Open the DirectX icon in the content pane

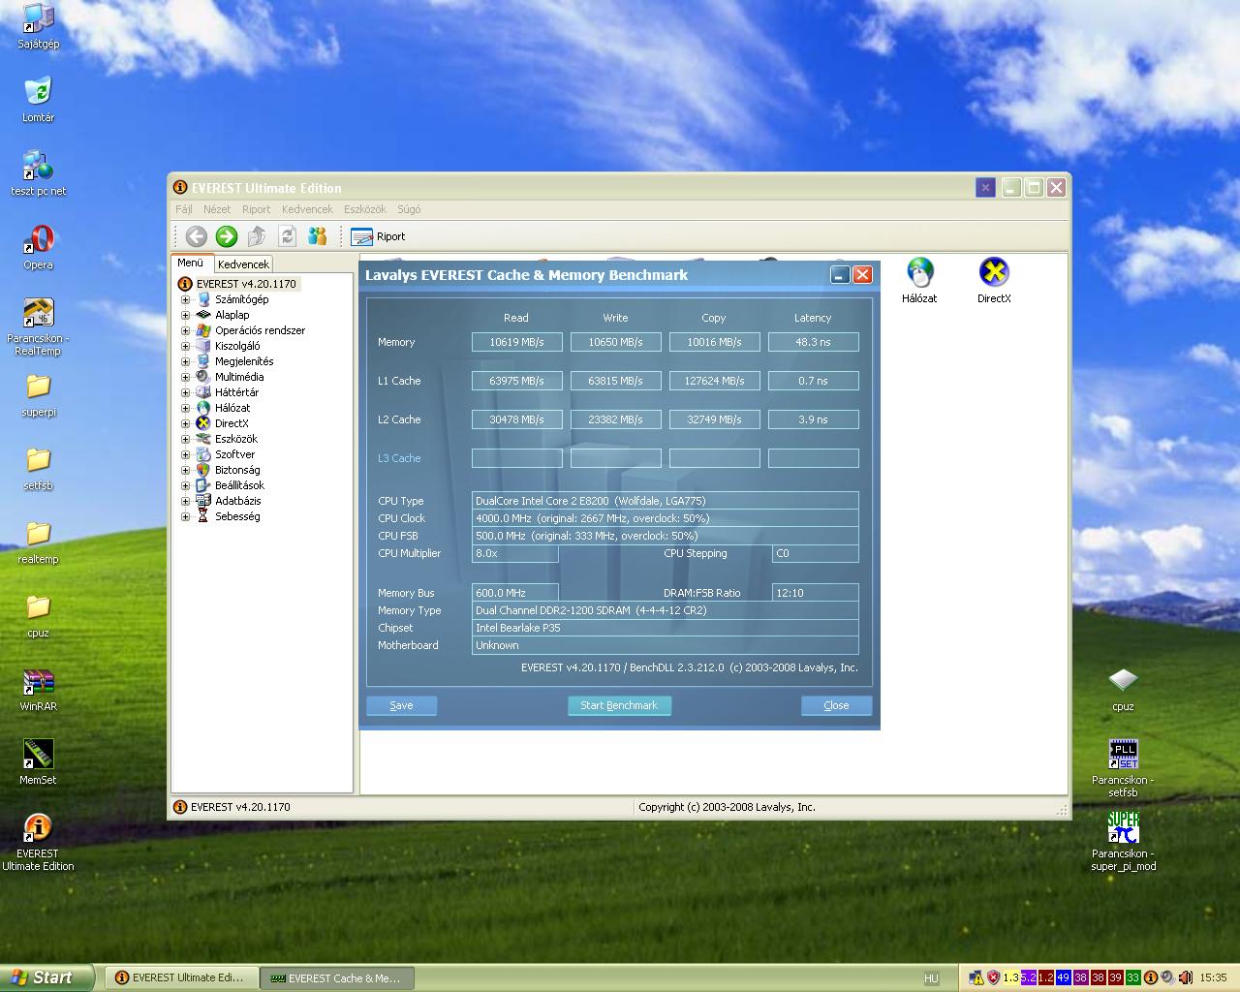click(994, 281)
